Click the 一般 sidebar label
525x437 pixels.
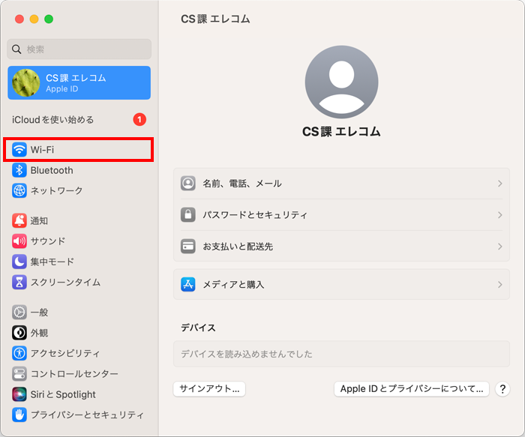(39, 313)
